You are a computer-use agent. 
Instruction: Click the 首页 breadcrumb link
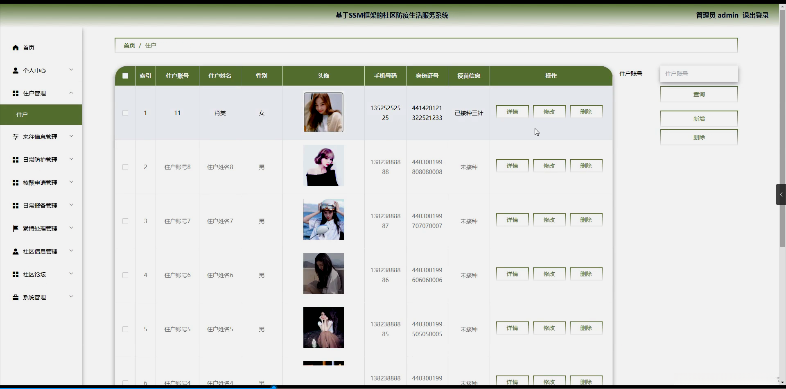pyautogui.click(x=129, y=45)
